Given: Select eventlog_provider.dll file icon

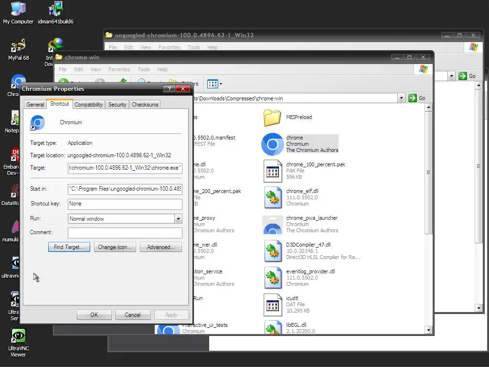Looking at the screenshot, I should 273,278.
